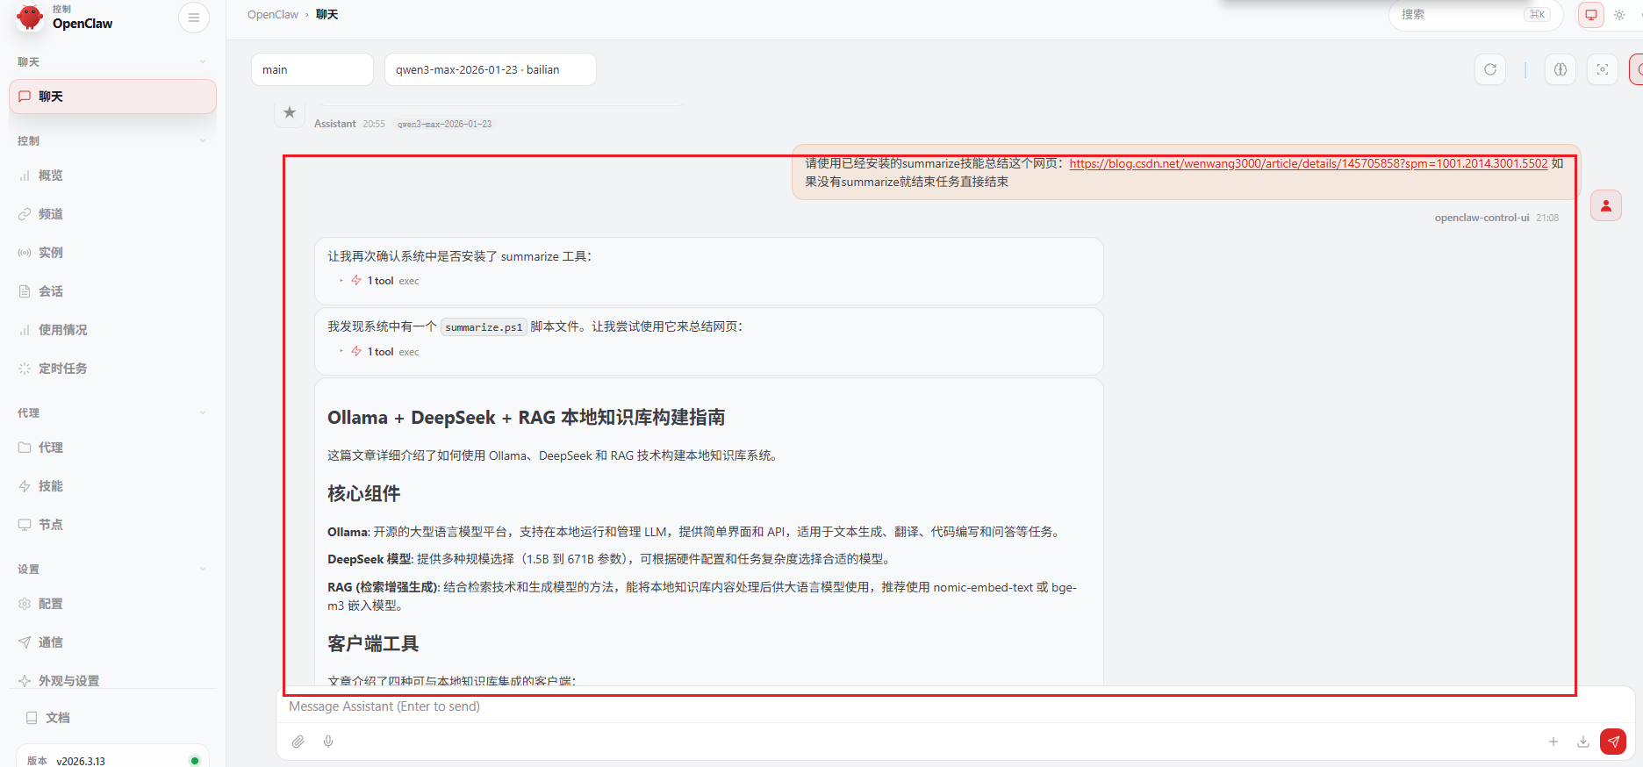Open the 代理 agents item with folder icon
The height and width of the screenshot is (767, 1643).
(x=112, y=448)
